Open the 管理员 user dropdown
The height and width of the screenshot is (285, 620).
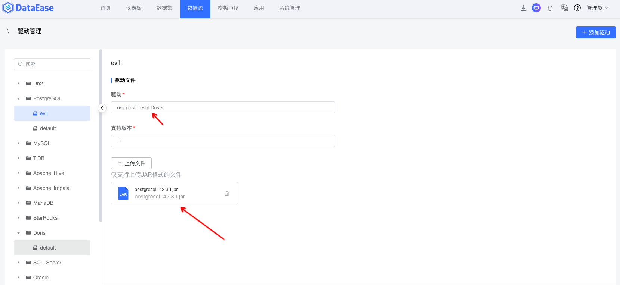(597, 8)
